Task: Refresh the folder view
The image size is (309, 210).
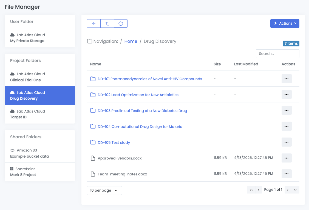Action: (120, 23)
